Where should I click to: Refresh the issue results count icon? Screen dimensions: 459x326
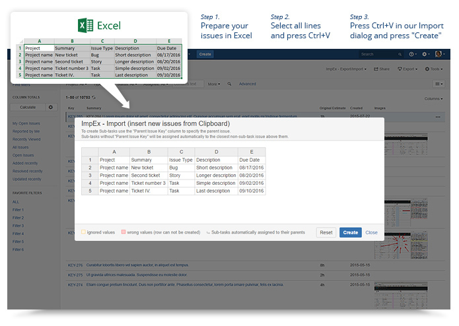94,98
